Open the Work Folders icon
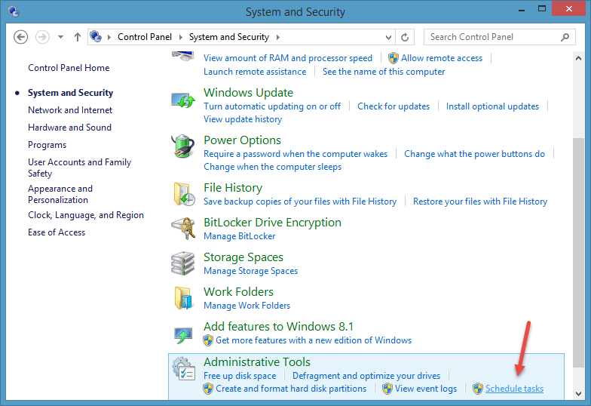Viewport: 591px width, 406px height. pos(184,299)
